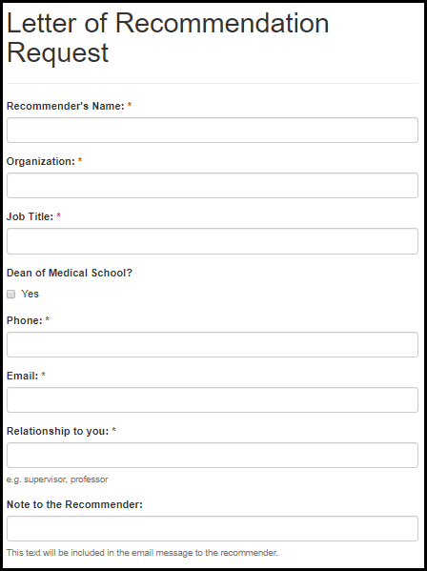427x571 pixels.
Task: Click the Dean of Medical School question text
Action: pos(70,273)
